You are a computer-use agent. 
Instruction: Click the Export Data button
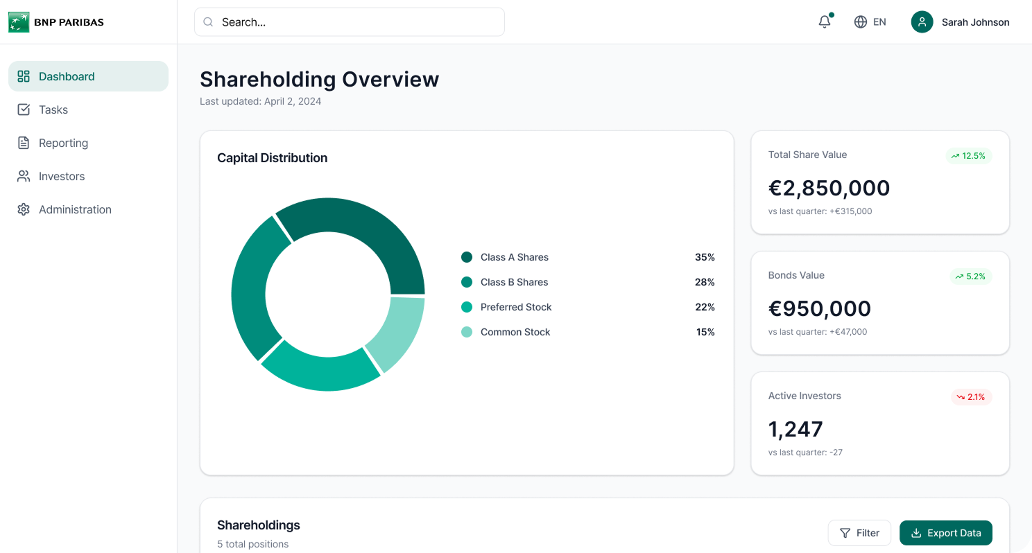(946, 532)
